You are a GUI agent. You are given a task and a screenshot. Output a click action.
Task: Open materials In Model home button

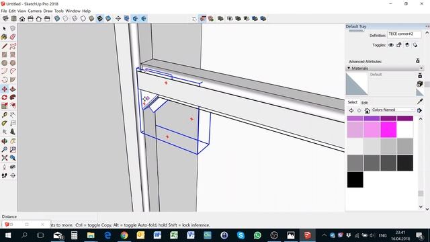point(368,110)
